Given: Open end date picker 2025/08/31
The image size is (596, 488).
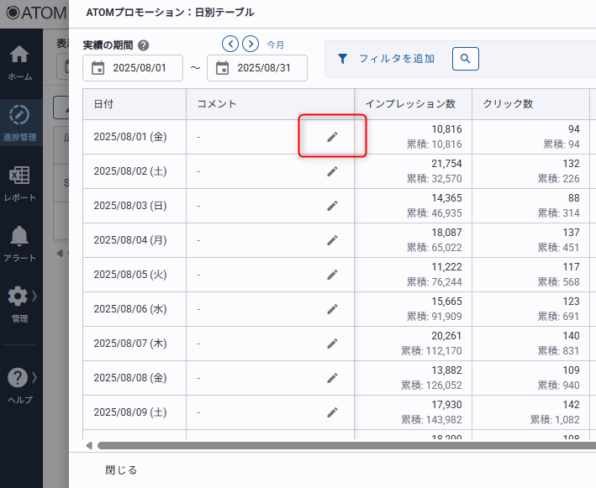Looking at the screenshot, I should [257, 68].
